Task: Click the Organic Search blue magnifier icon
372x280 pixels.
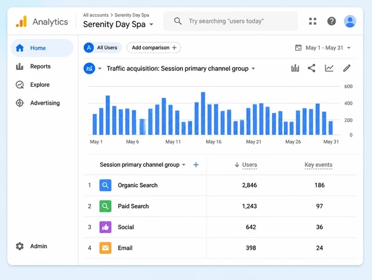Action: point(105,185)
